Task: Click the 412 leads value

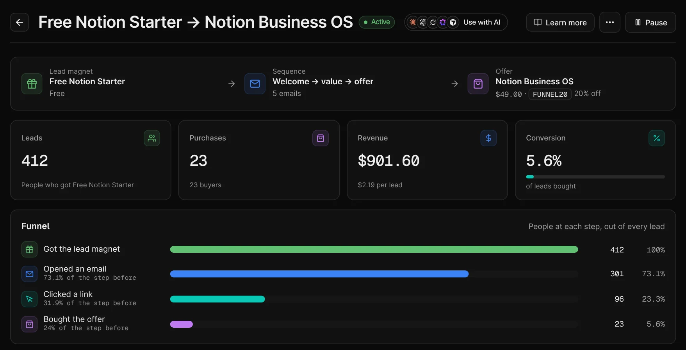Action: [35, 161]
